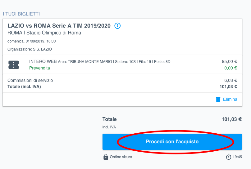Screen dimensions: 251x169
Task: Click the LAZIO vs ROMA event title
Action: [59, 26]
